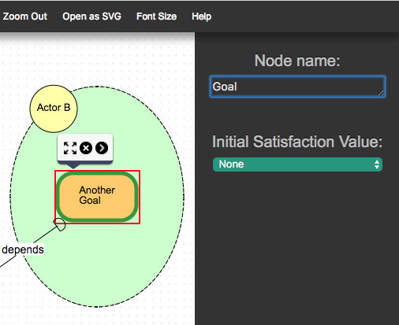
Task: Open the Font Size menu
Action: 156,17
